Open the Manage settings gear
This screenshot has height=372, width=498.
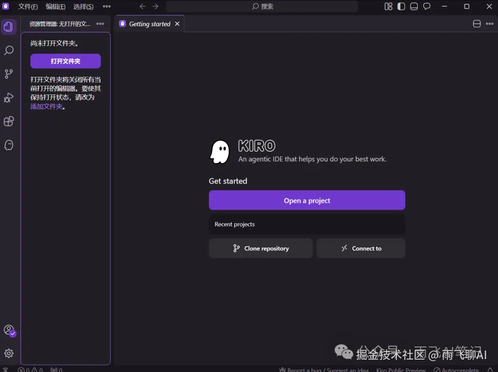(9, 353)
